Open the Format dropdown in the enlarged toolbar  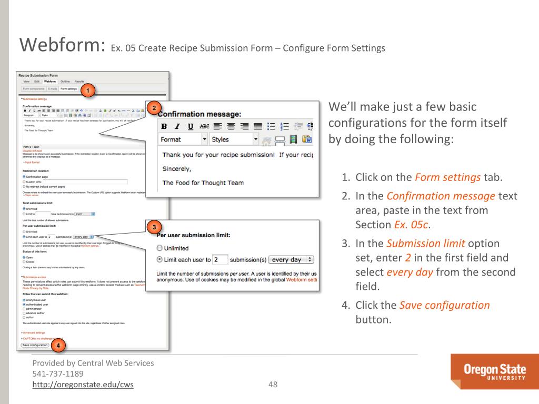pos(183,139)
